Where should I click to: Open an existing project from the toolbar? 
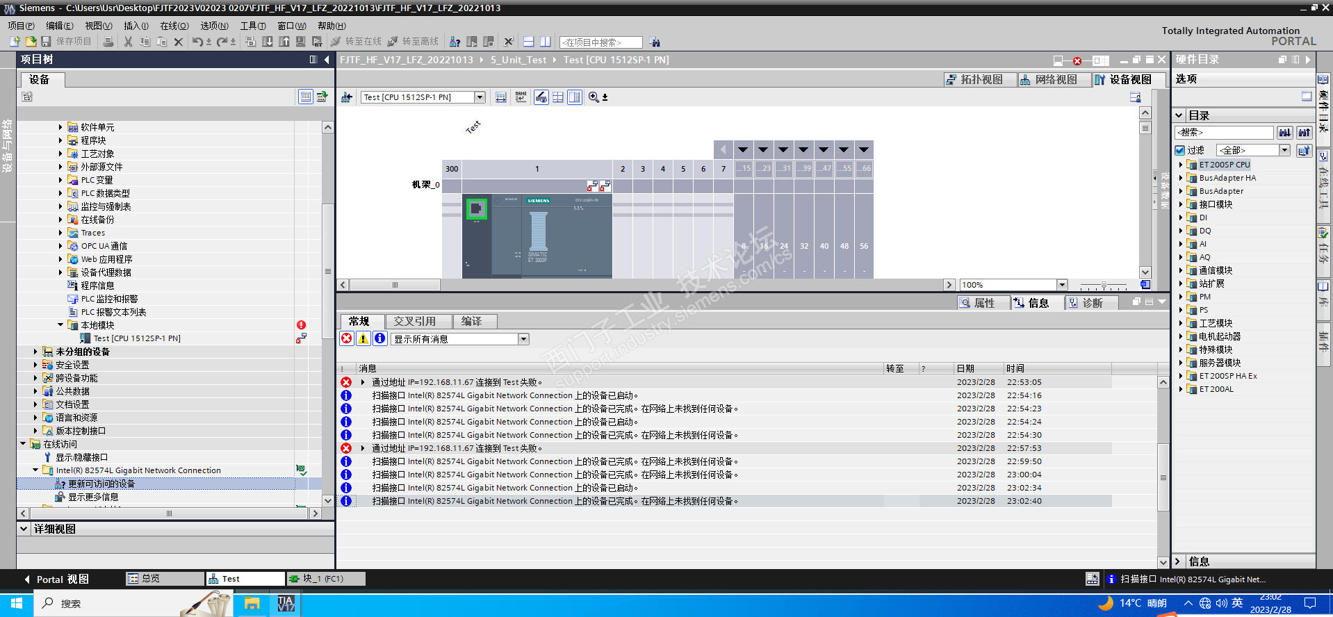point(31,42)
